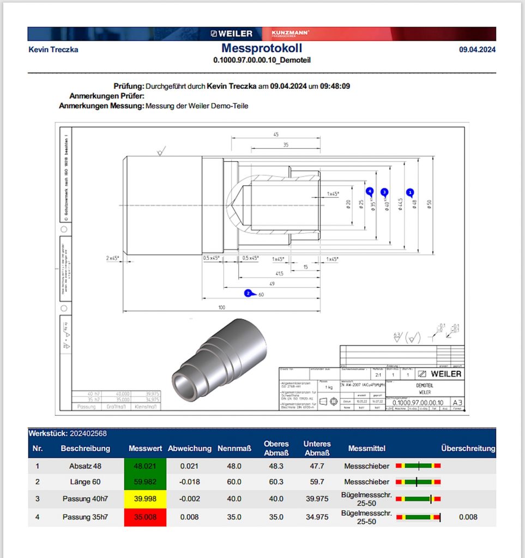Select blue marker 2 beside dimension 60
This screenshot has height=558, width=525.
(x=248, y=293)
